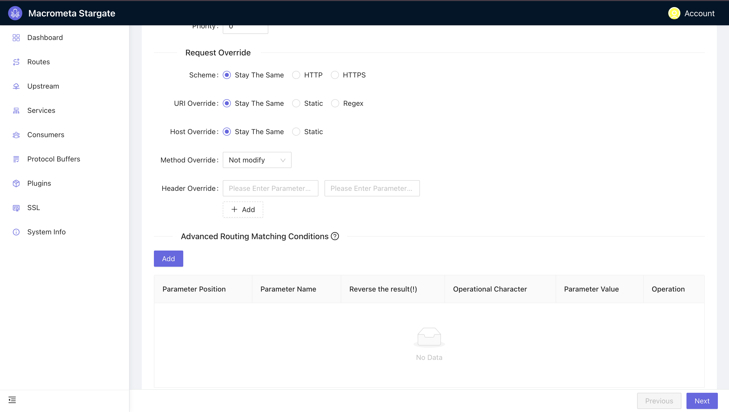Click the Upstream sidebar icon
The image size is (729, 412).
(16, 86)
